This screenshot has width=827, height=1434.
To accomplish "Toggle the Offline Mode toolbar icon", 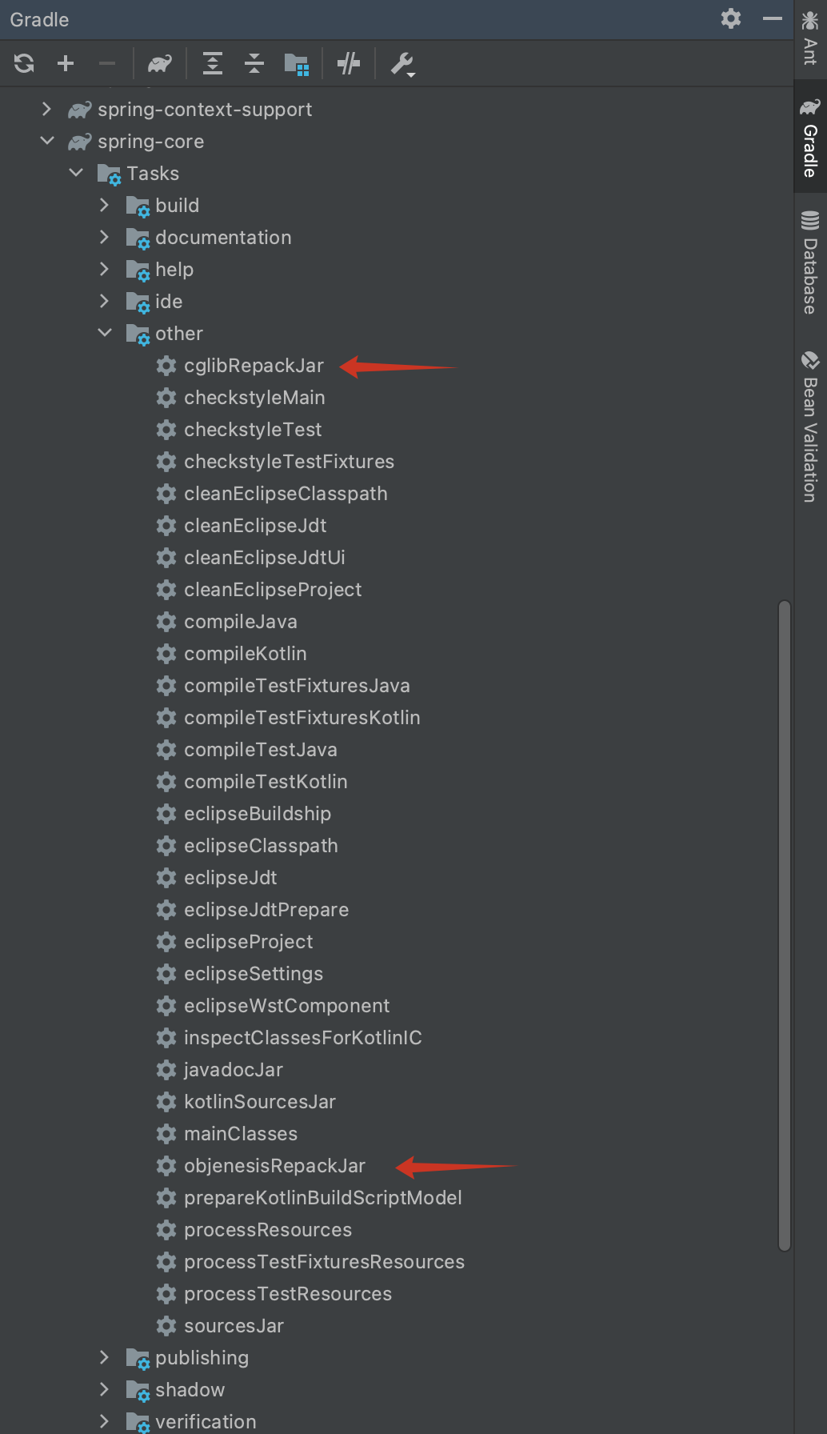I will point(349,63).
